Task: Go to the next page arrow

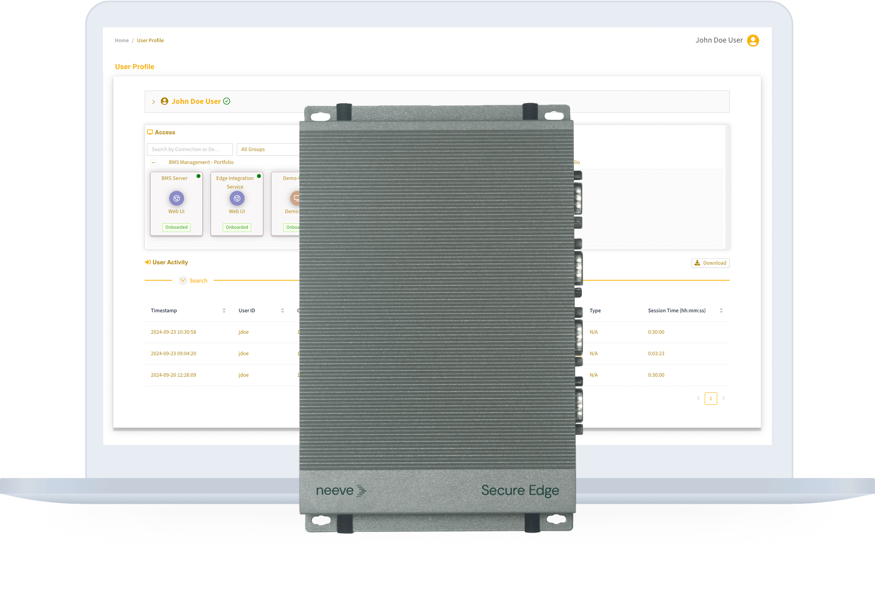Action: coord(723,398)
